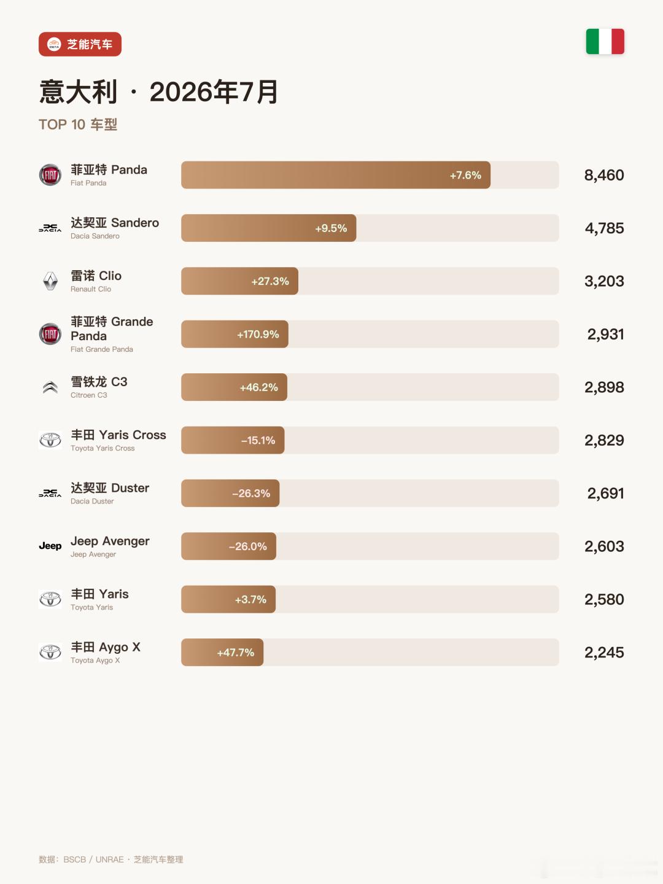Click the 意大利 · 2026年7月 heading
The width and height of the screenshot is (663, 884).
coord(159,92)
